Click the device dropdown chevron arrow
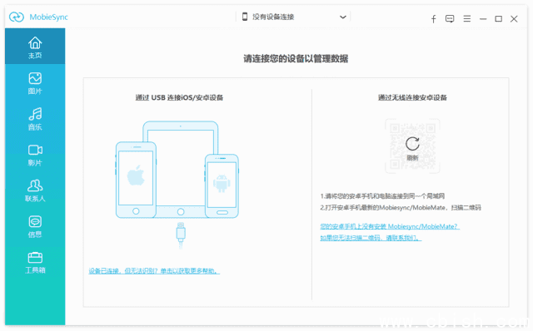The width and height of the screenshot is (533, 331). pyautogui.click(x=342, y=17)
